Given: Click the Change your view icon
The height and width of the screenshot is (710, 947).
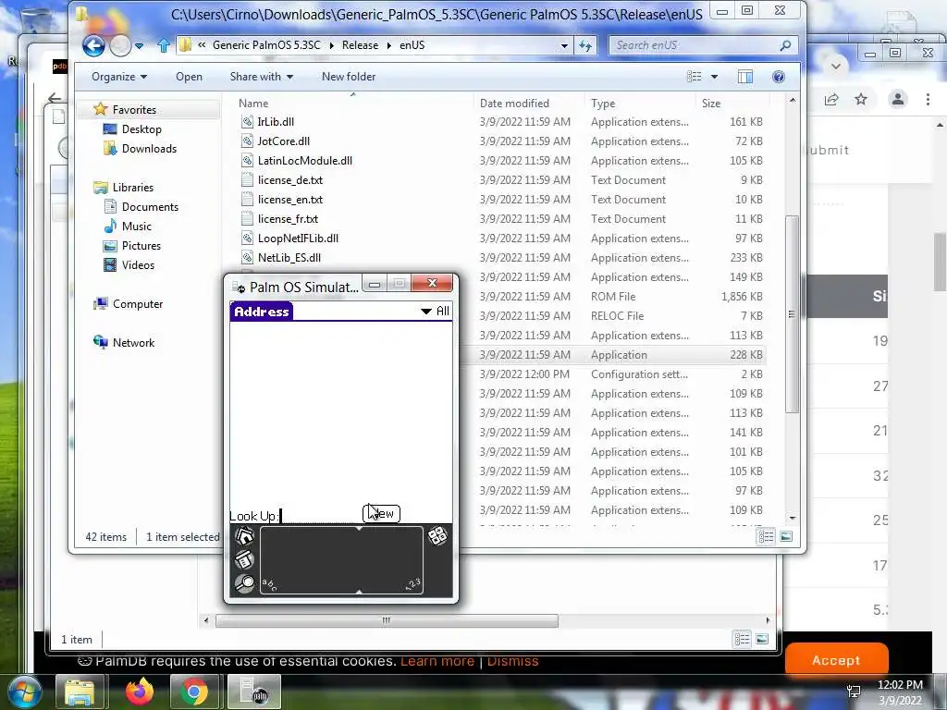Looking at the screenshot, I should click(695, 77).
